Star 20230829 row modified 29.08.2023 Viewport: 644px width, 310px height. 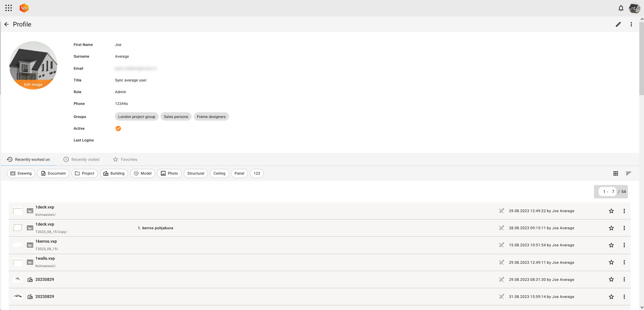pos(611,280)
